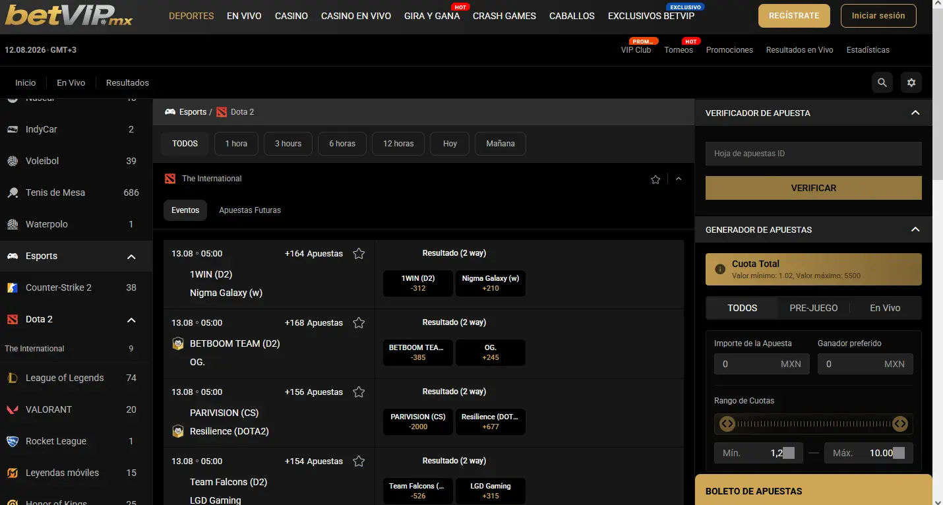Open the BOLETO DE APUESTAS bar

pyautogui.click(x=814, y=491)
